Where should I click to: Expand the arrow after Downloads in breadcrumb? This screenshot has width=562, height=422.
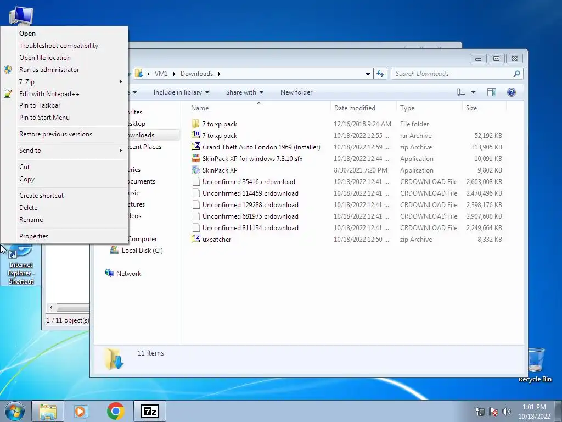(x=220, y=74)
